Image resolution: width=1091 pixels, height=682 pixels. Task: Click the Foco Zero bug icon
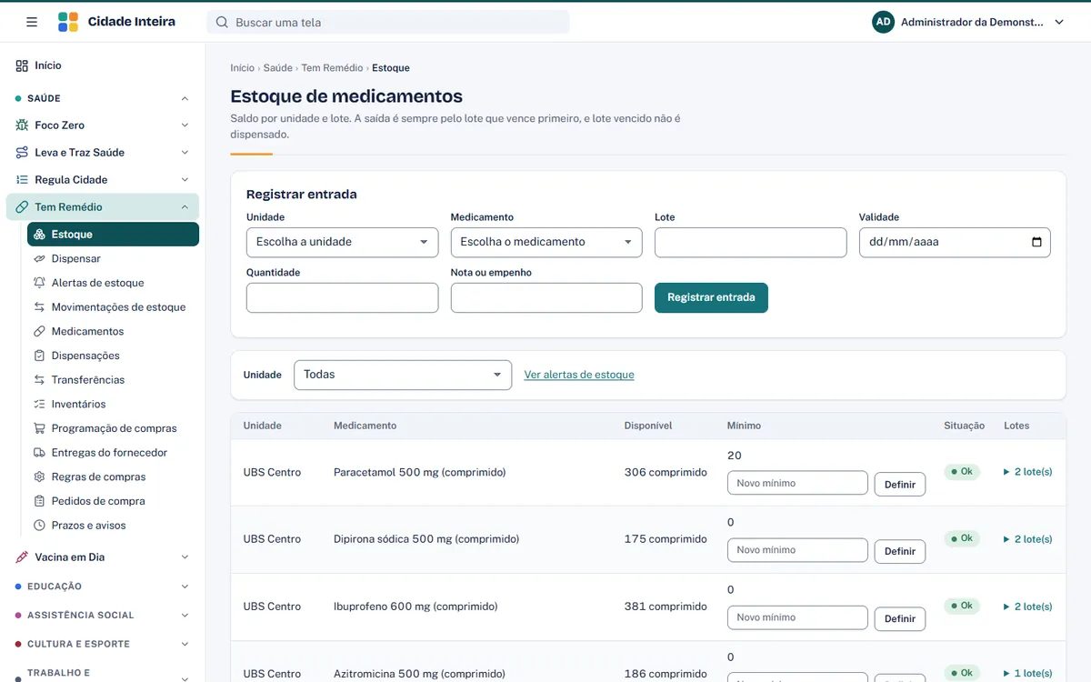coord(22,125)
